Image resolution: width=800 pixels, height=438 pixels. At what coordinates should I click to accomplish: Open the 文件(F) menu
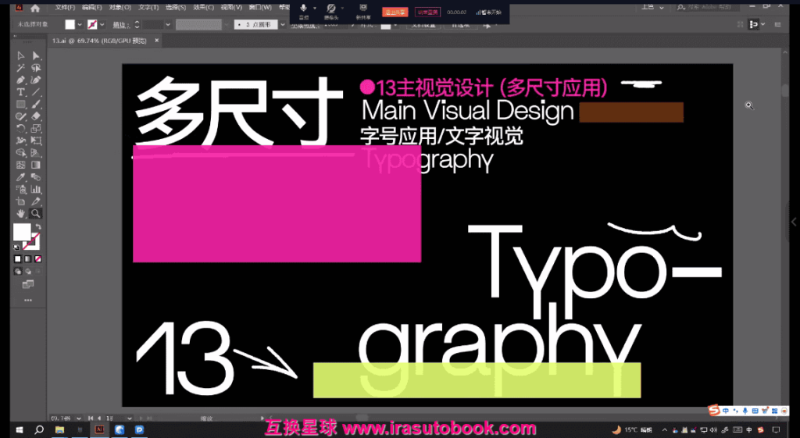[65, 8]
